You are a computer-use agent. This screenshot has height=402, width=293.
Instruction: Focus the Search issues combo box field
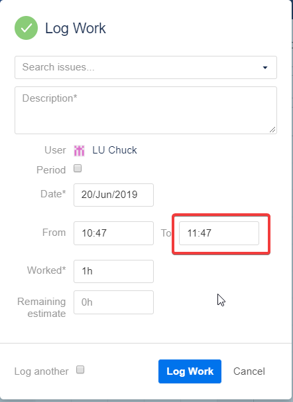[x=146, y=67]
